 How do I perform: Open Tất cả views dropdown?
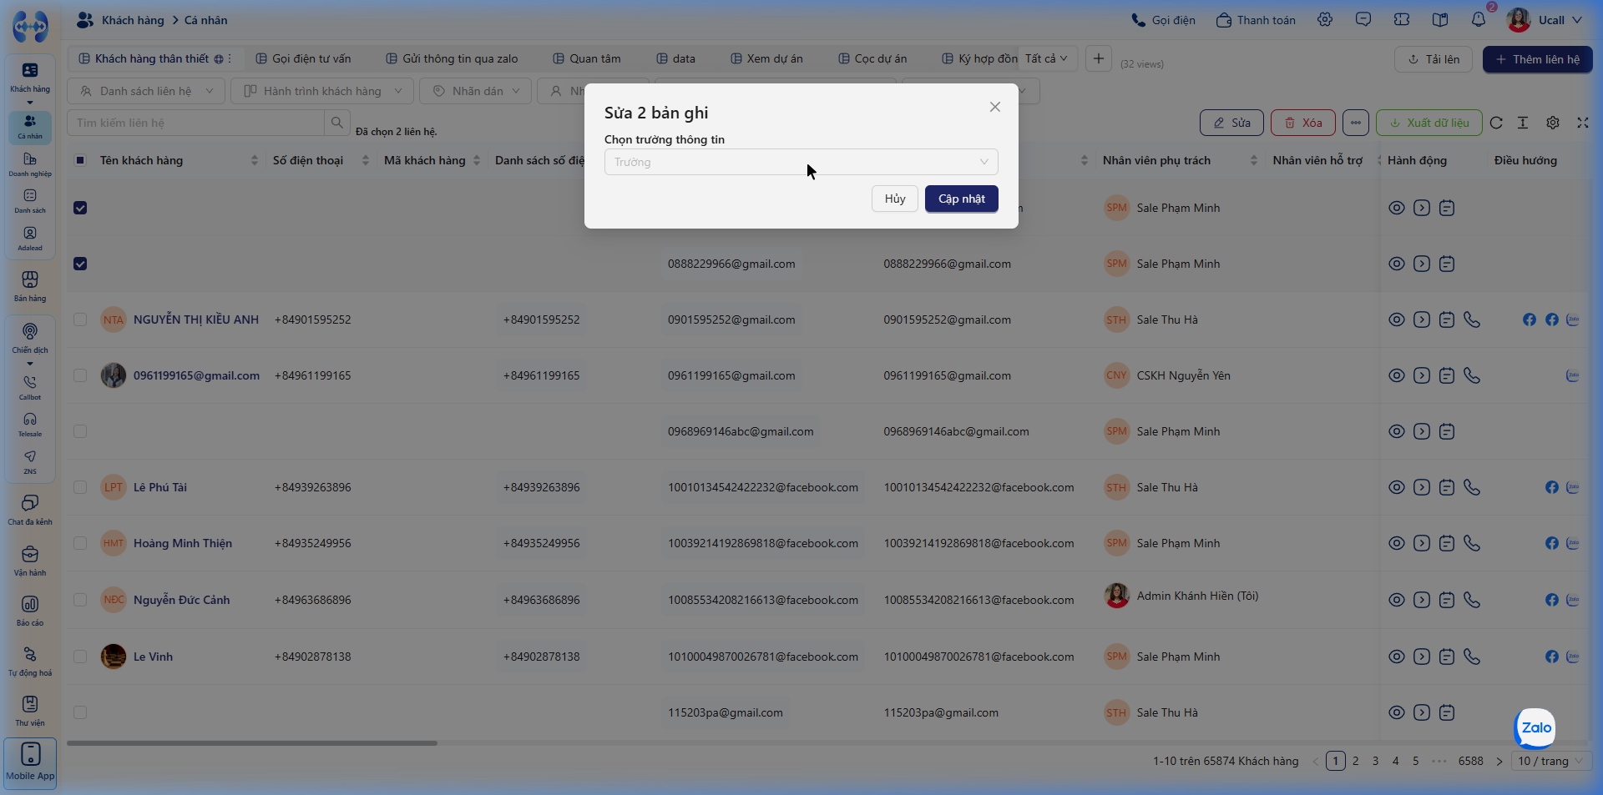(1047, 58)
